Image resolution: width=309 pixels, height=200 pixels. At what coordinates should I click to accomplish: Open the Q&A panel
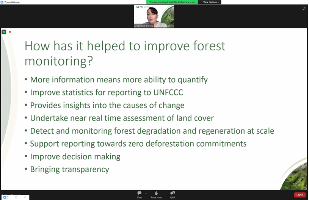173,195
